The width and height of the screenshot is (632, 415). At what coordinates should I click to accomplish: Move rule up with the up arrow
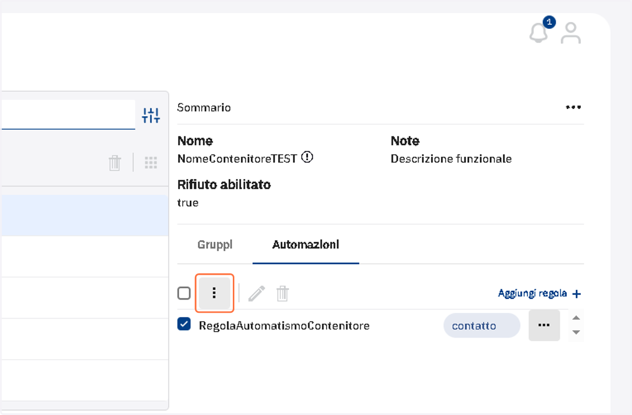click(x=576, y=318)
